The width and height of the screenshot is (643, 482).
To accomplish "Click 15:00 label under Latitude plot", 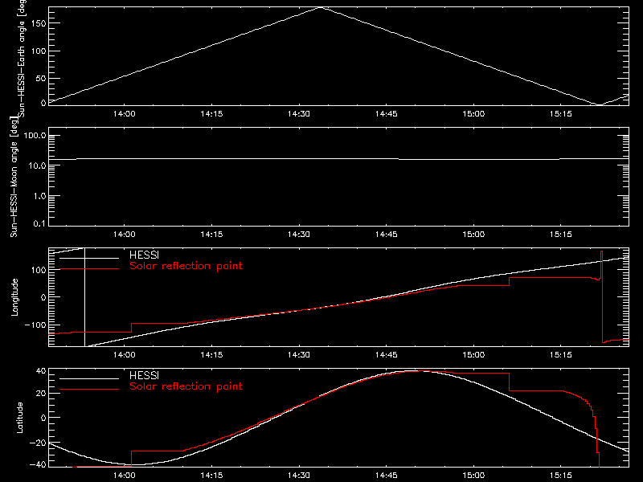I will coord(473,476).
